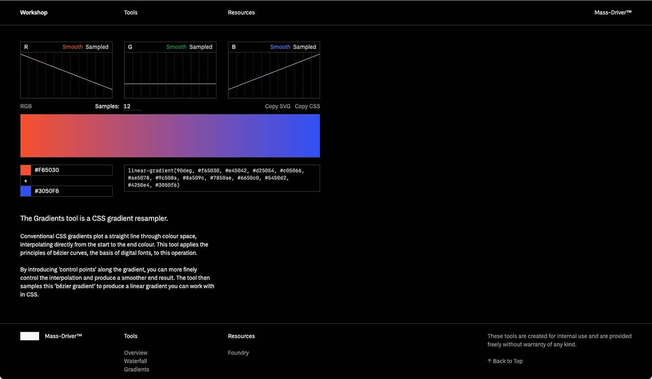Open the Waterfall link in the footer
Image resolution: width=652 pixels, height=379 pixels.
(136, 361)
